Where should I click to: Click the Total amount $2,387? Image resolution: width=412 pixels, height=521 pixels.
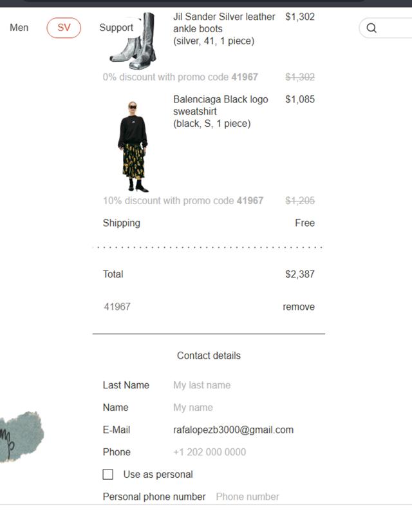click(x=300, y=274)
